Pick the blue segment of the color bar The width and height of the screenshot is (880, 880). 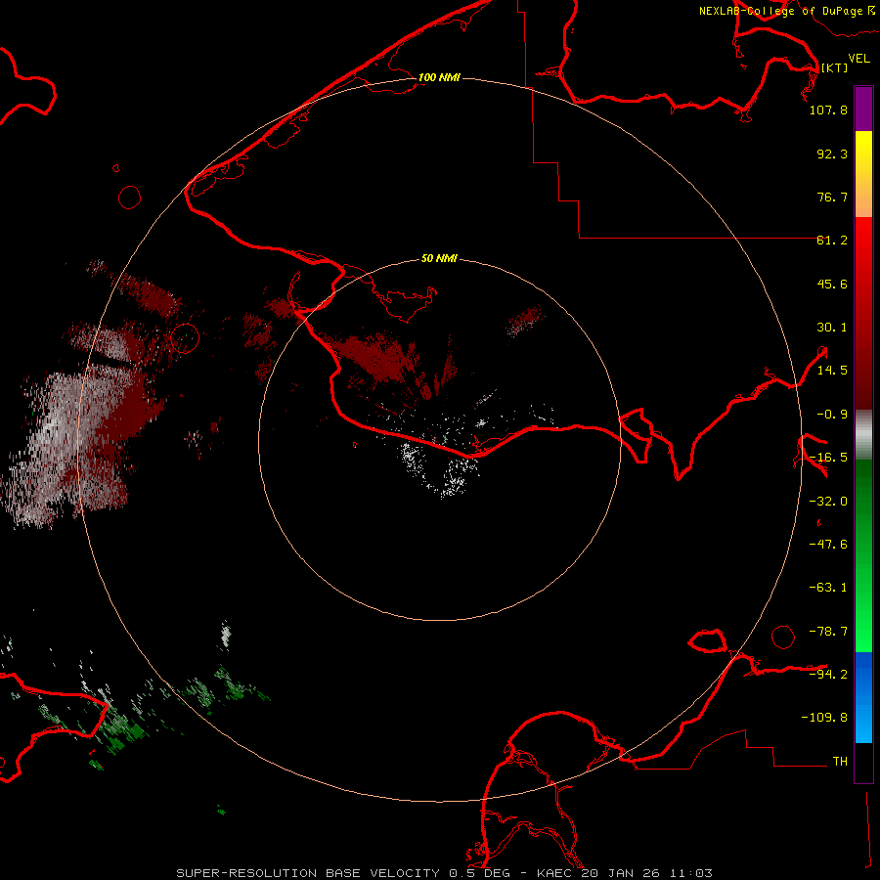coord(863,697)
